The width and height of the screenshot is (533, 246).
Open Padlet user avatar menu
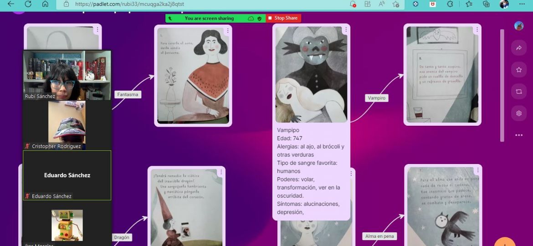(519, 26)
